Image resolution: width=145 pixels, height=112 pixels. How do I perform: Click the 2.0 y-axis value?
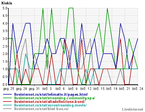(5, 54)
